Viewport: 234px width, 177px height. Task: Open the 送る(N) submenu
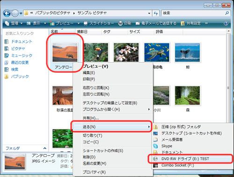coord(112,127)
